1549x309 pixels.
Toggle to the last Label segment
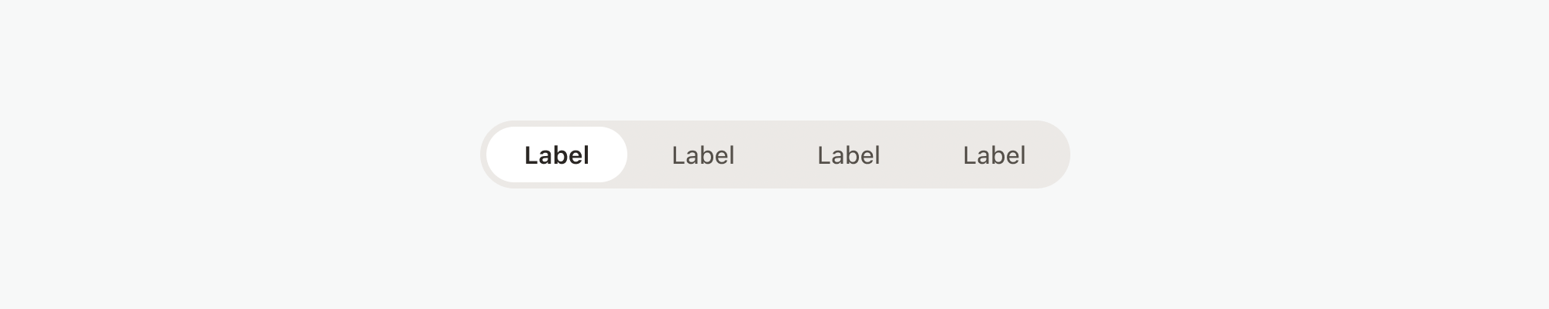pyautogui.click(x=994, y=154)
